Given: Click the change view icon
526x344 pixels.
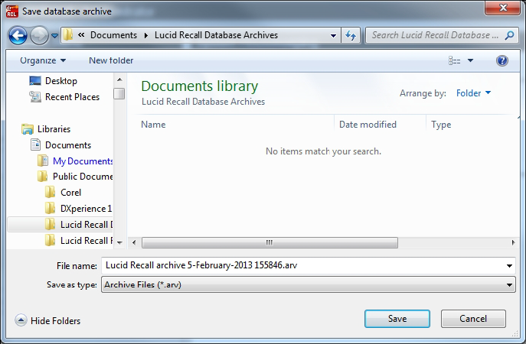Looking at the screenshot, I should click(454, 60).
